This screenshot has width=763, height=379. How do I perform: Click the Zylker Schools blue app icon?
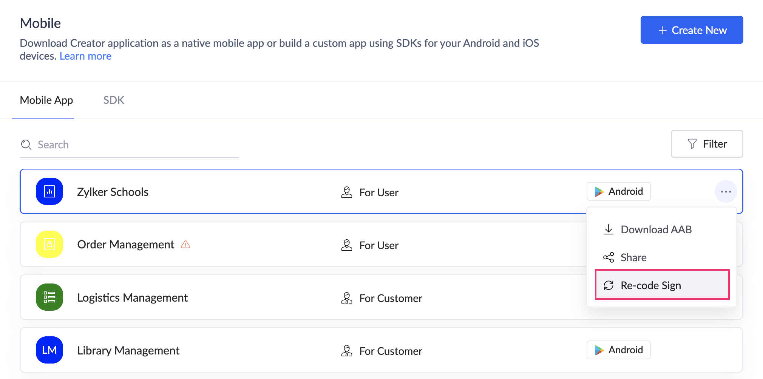[49, 191]
